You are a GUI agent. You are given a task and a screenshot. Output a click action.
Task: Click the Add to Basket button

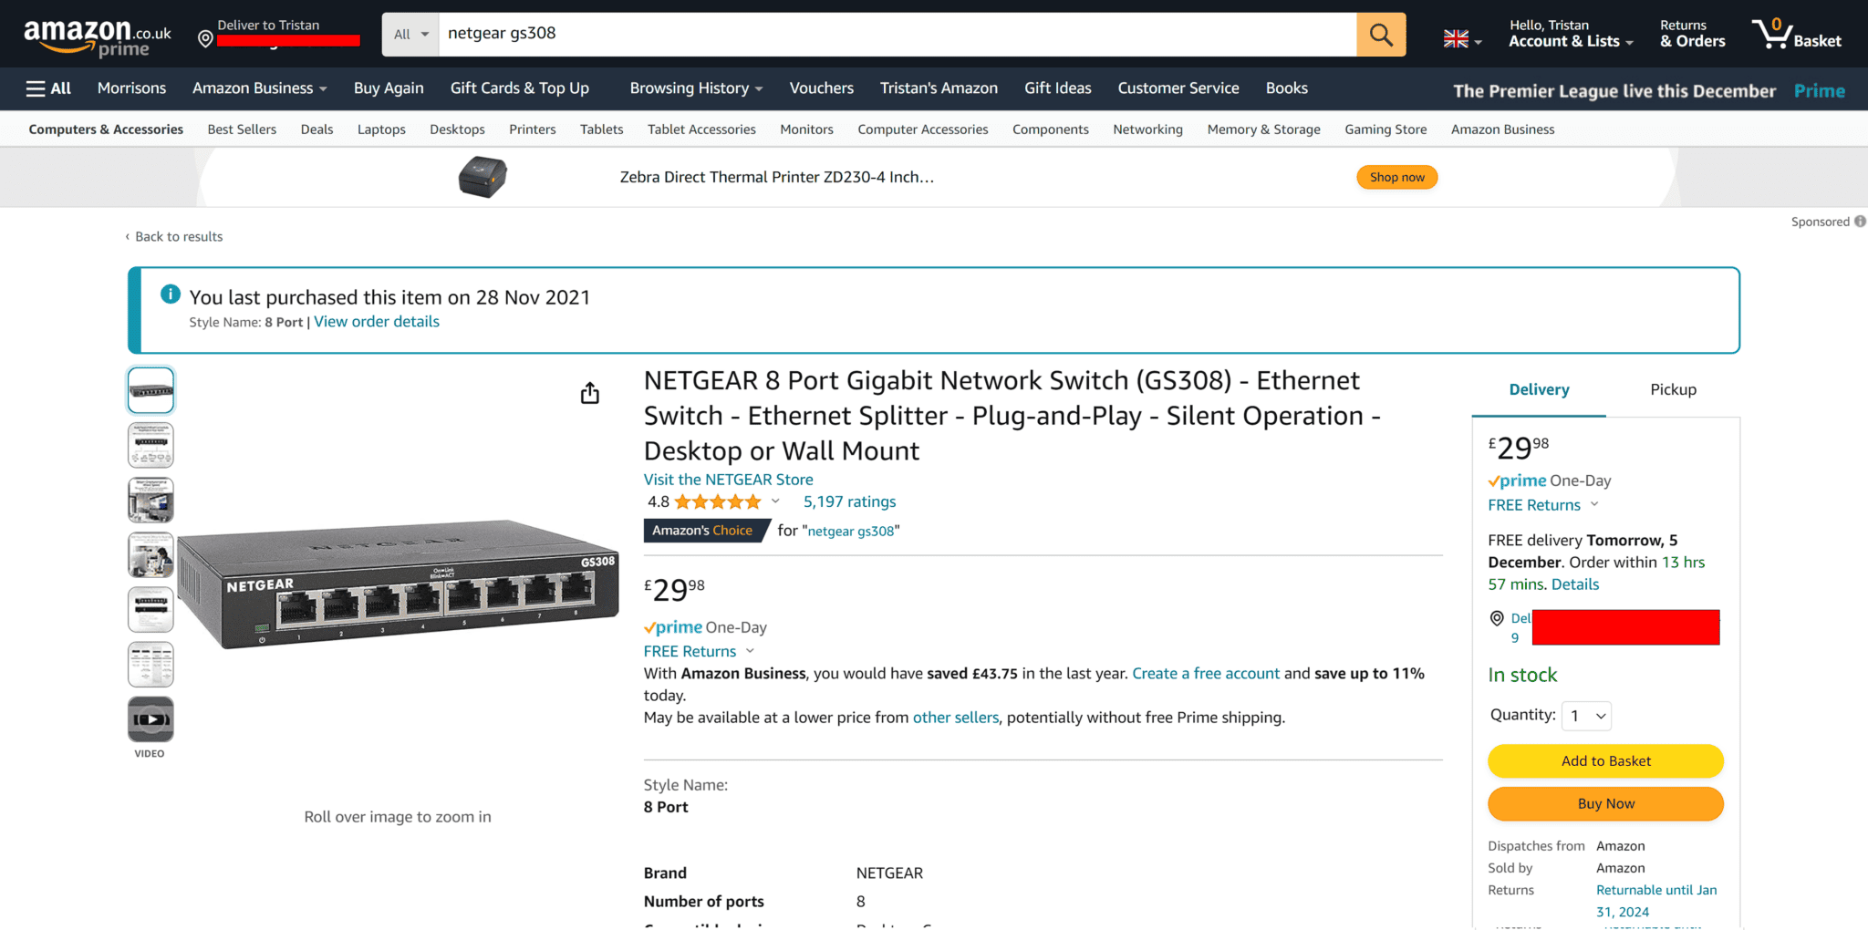1605,760
